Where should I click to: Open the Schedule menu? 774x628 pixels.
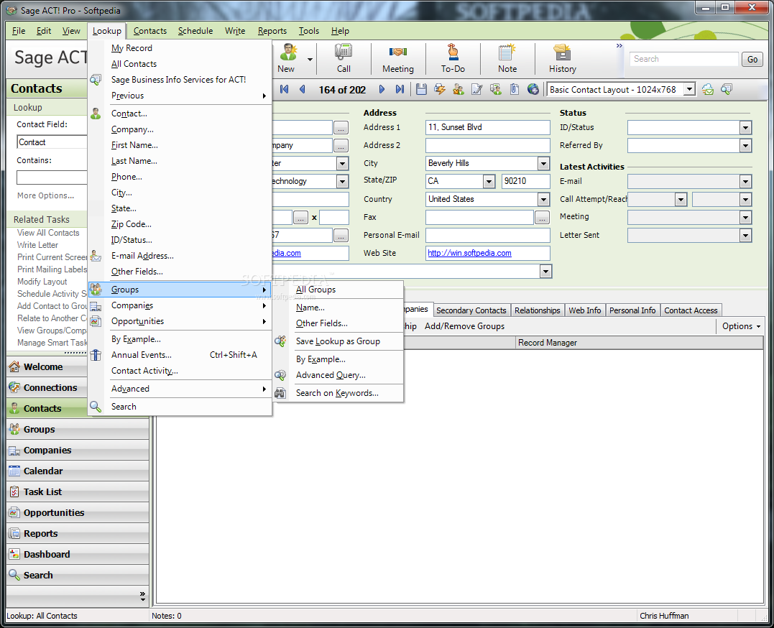click(195, 31)
